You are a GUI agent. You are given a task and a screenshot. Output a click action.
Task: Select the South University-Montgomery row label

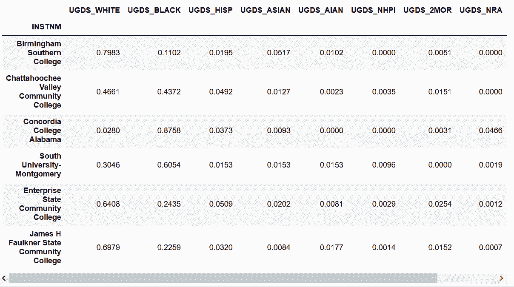click(38, 165)
